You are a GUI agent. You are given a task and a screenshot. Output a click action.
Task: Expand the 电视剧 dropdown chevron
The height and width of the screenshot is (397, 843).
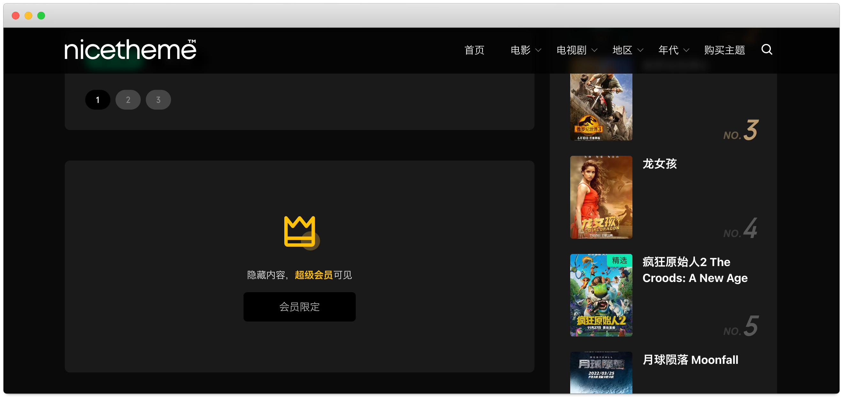pos(594,50)
